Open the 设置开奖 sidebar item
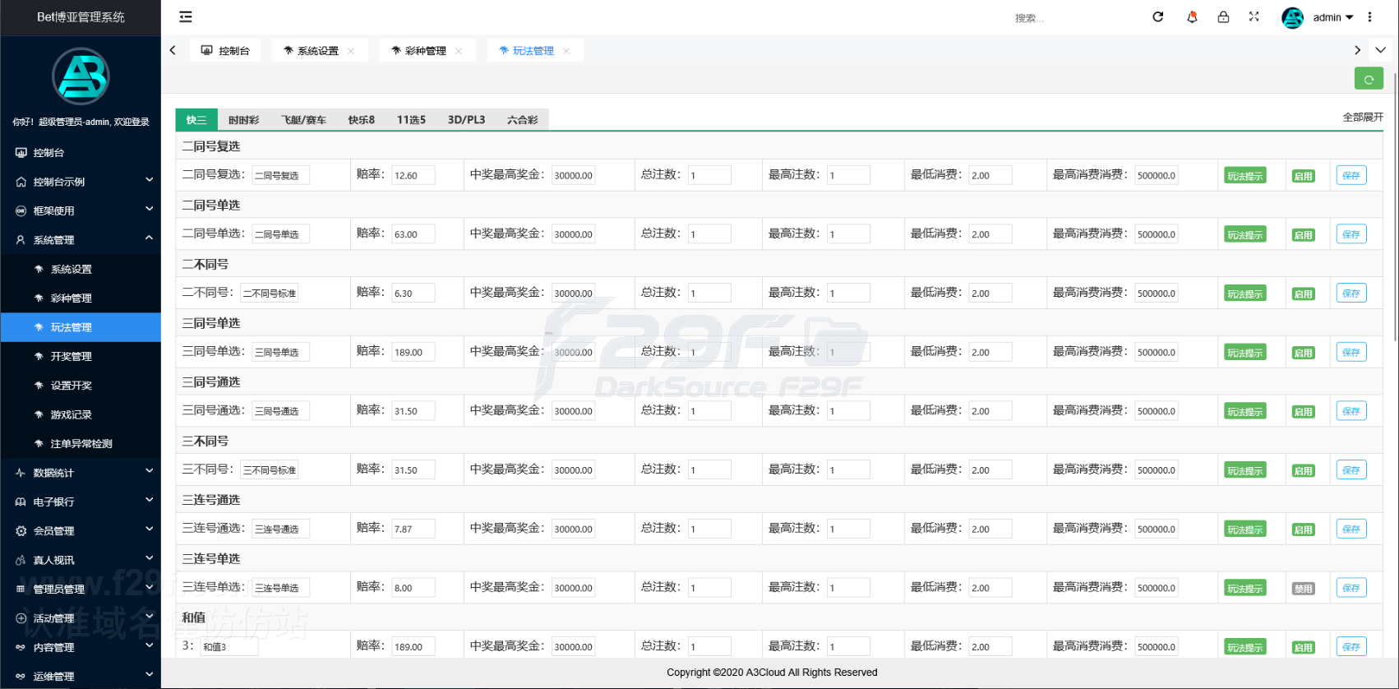The height and width of the screenshot is (689, 1399). coord(81,385)
